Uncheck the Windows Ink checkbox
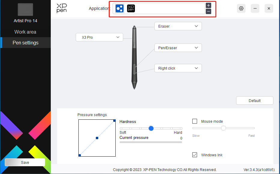This screenshot has width=280, height=174. pyautogui.click(x=195, y=155)
